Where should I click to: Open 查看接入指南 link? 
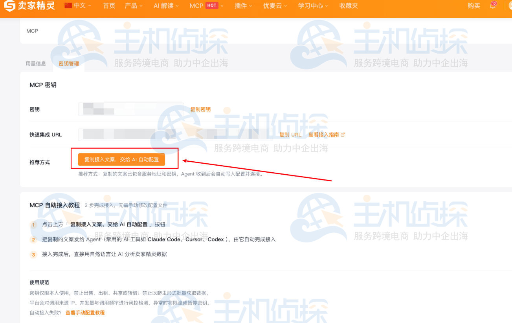[x=323, y=135]
